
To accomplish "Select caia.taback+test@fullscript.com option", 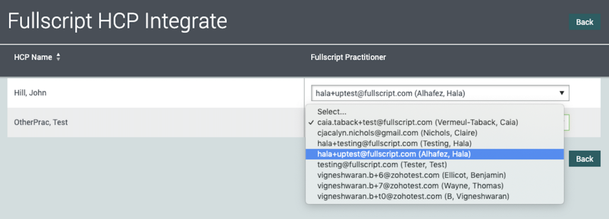I will click(435, 123).
